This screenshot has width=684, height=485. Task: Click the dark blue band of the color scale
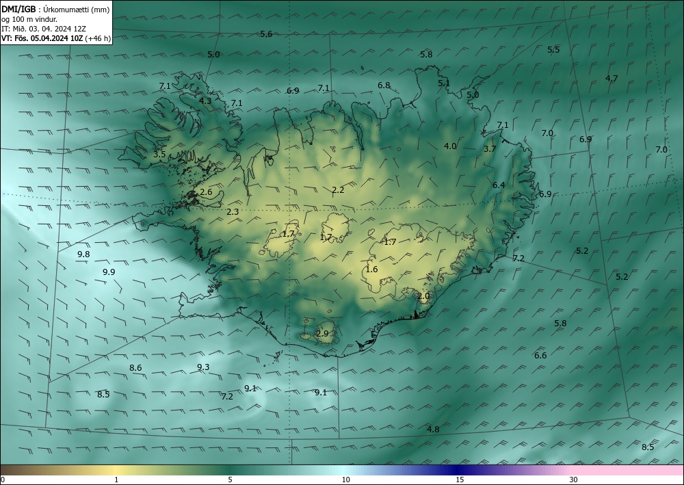pos(456,470)
